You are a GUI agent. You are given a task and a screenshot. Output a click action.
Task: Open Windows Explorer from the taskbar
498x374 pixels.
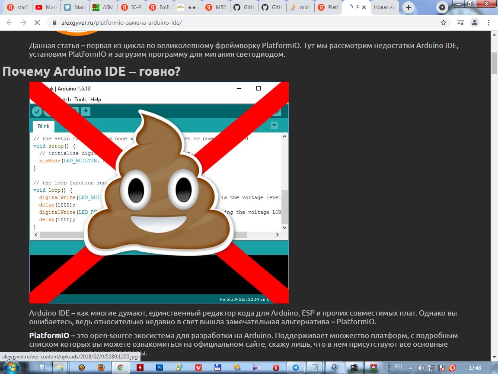[x=60, y=368]
